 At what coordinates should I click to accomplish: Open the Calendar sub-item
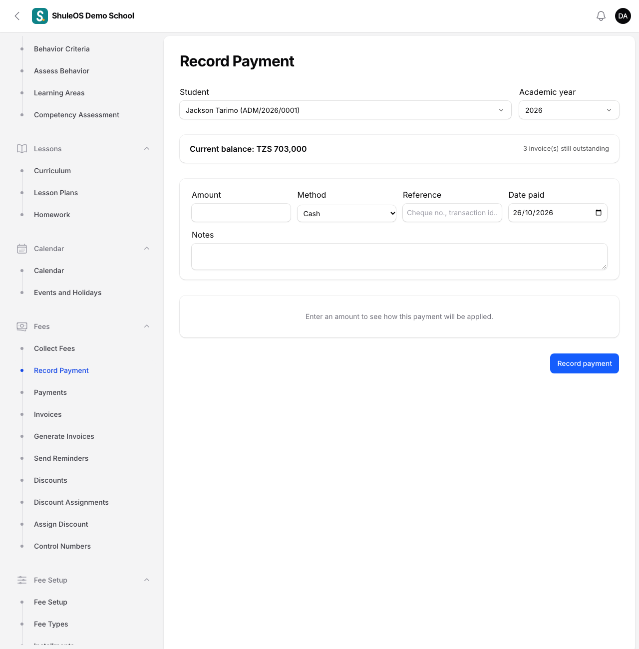tap(49, 271)
